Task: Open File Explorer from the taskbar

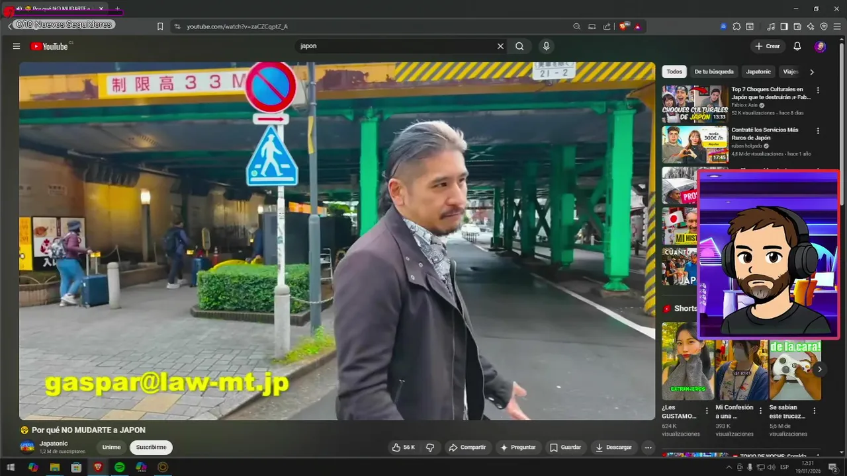Action: pos(54,467)
